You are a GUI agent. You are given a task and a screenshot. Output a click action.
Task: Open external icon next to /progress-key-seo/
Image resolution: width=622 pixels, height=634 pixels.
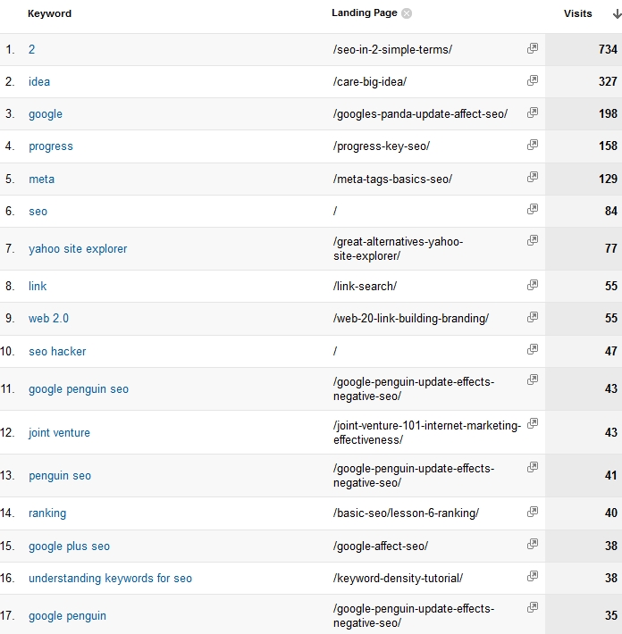533,146
